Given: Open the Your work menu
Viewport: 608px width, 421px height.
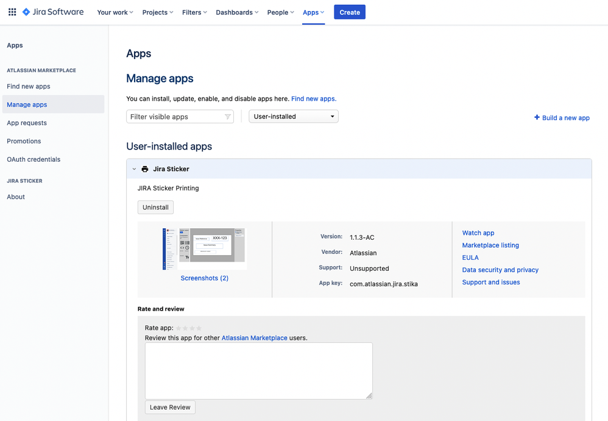Looking at the screenshot, I should (115, 12).
